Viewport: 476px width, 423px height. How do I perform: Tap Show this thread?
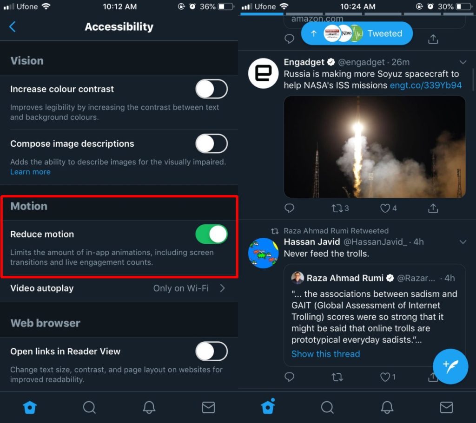(x=326, y=354)
